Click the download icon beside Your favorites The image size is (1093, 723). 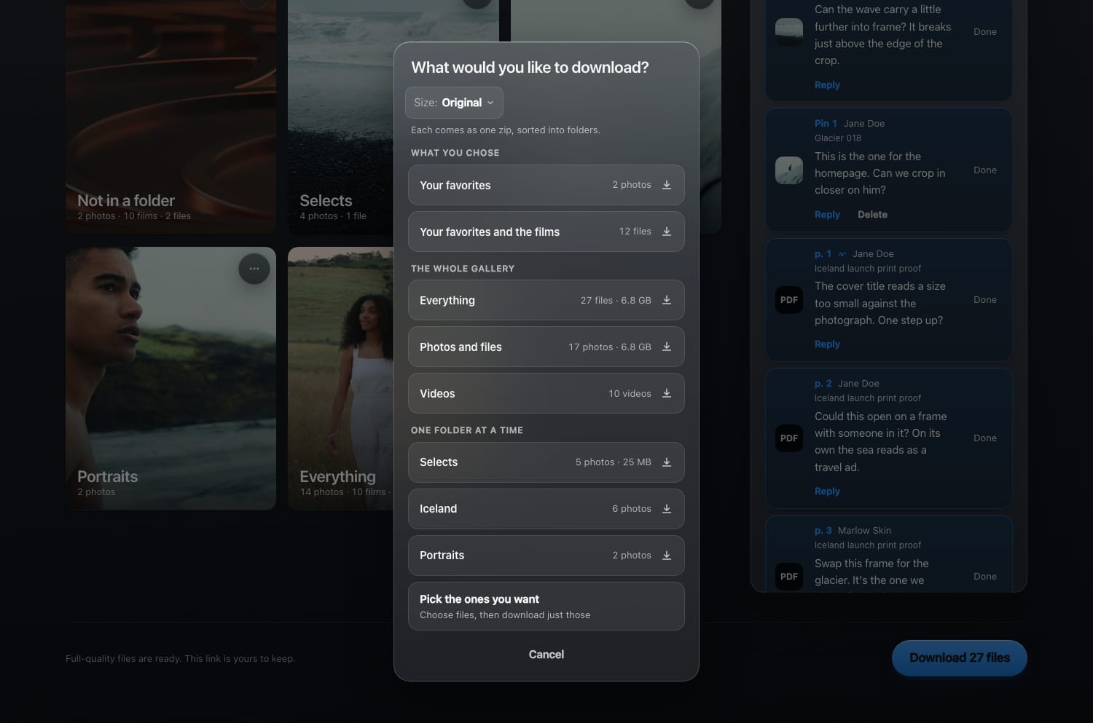tap(667, 185)
